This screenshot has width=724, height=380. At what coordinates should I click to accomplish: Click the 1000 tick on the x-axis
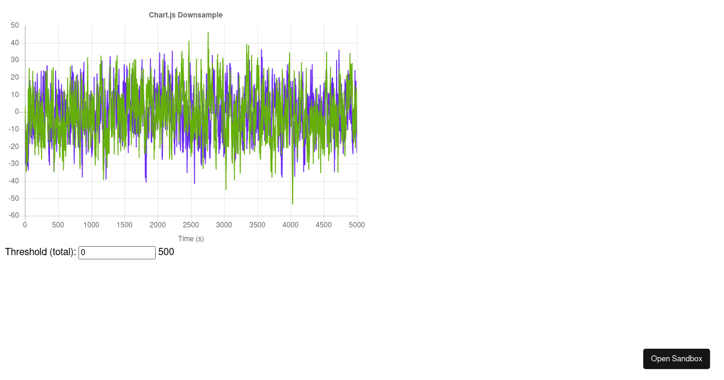(91, 224)
